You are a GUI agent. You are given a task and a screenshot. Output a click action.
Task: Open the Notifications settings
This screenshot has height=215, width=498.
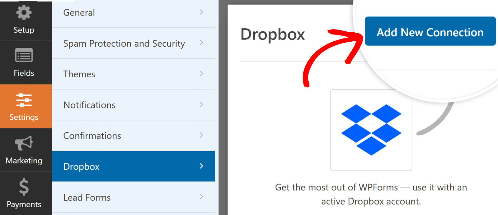(x=89, y=105)
